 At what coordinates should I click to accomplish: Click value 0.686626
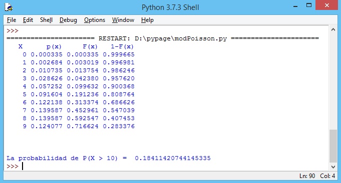point(119,102)
